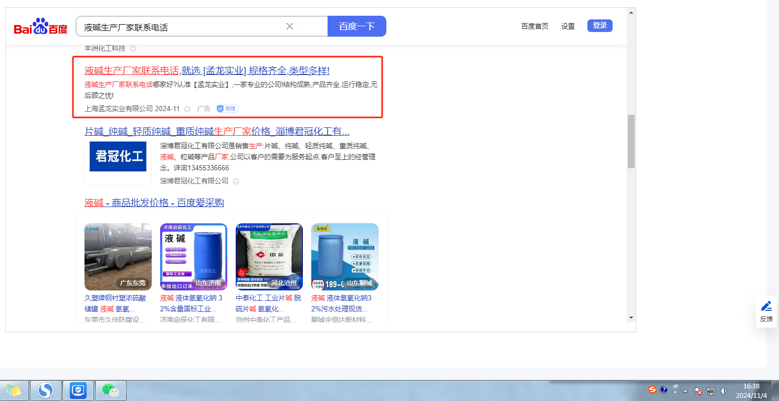Open the blue shield app in taskbar
Screen dimensions: 779x401
(78, 390)
